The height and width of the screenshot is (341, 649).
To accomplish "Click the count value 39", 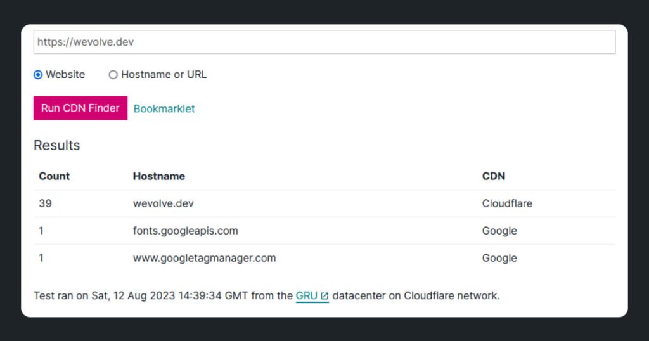I will click(45, 203).
